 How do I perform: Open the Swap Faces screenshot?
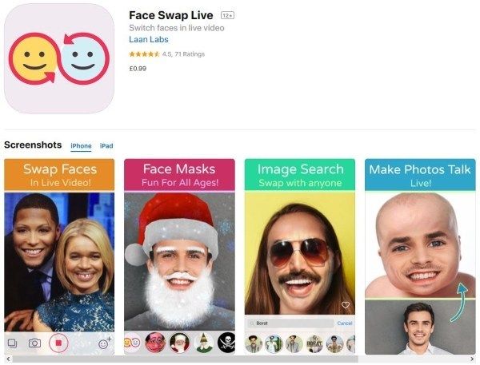pos(59,256)
